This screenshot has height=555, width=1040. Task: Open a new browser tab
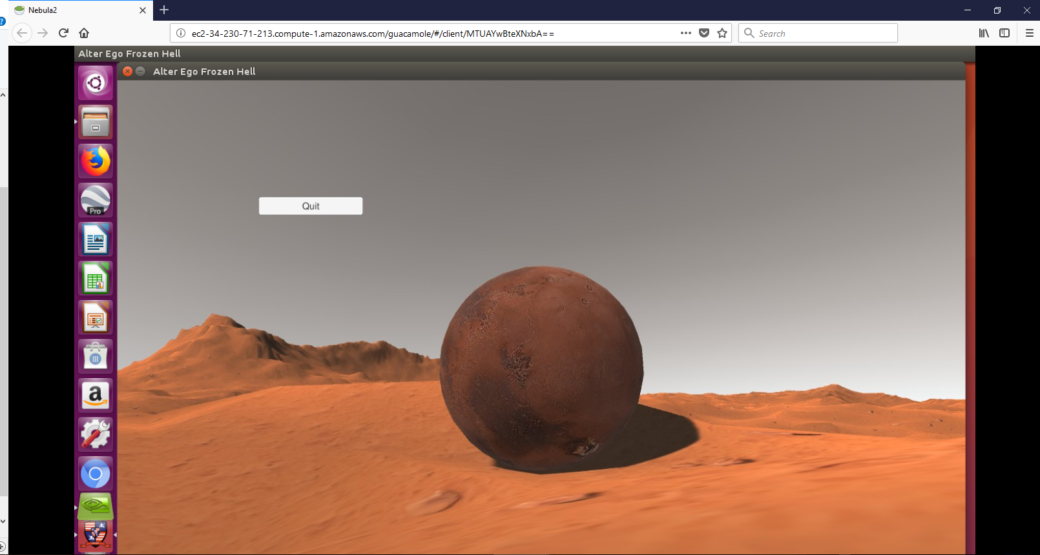coord(164,10)
